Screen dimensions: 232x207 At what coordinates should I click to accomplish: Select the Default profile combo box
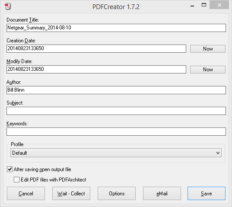[116, 153]
